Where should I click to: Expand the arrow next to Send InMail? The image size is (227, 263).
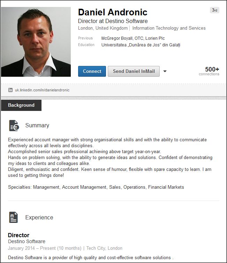coord(165,72)
